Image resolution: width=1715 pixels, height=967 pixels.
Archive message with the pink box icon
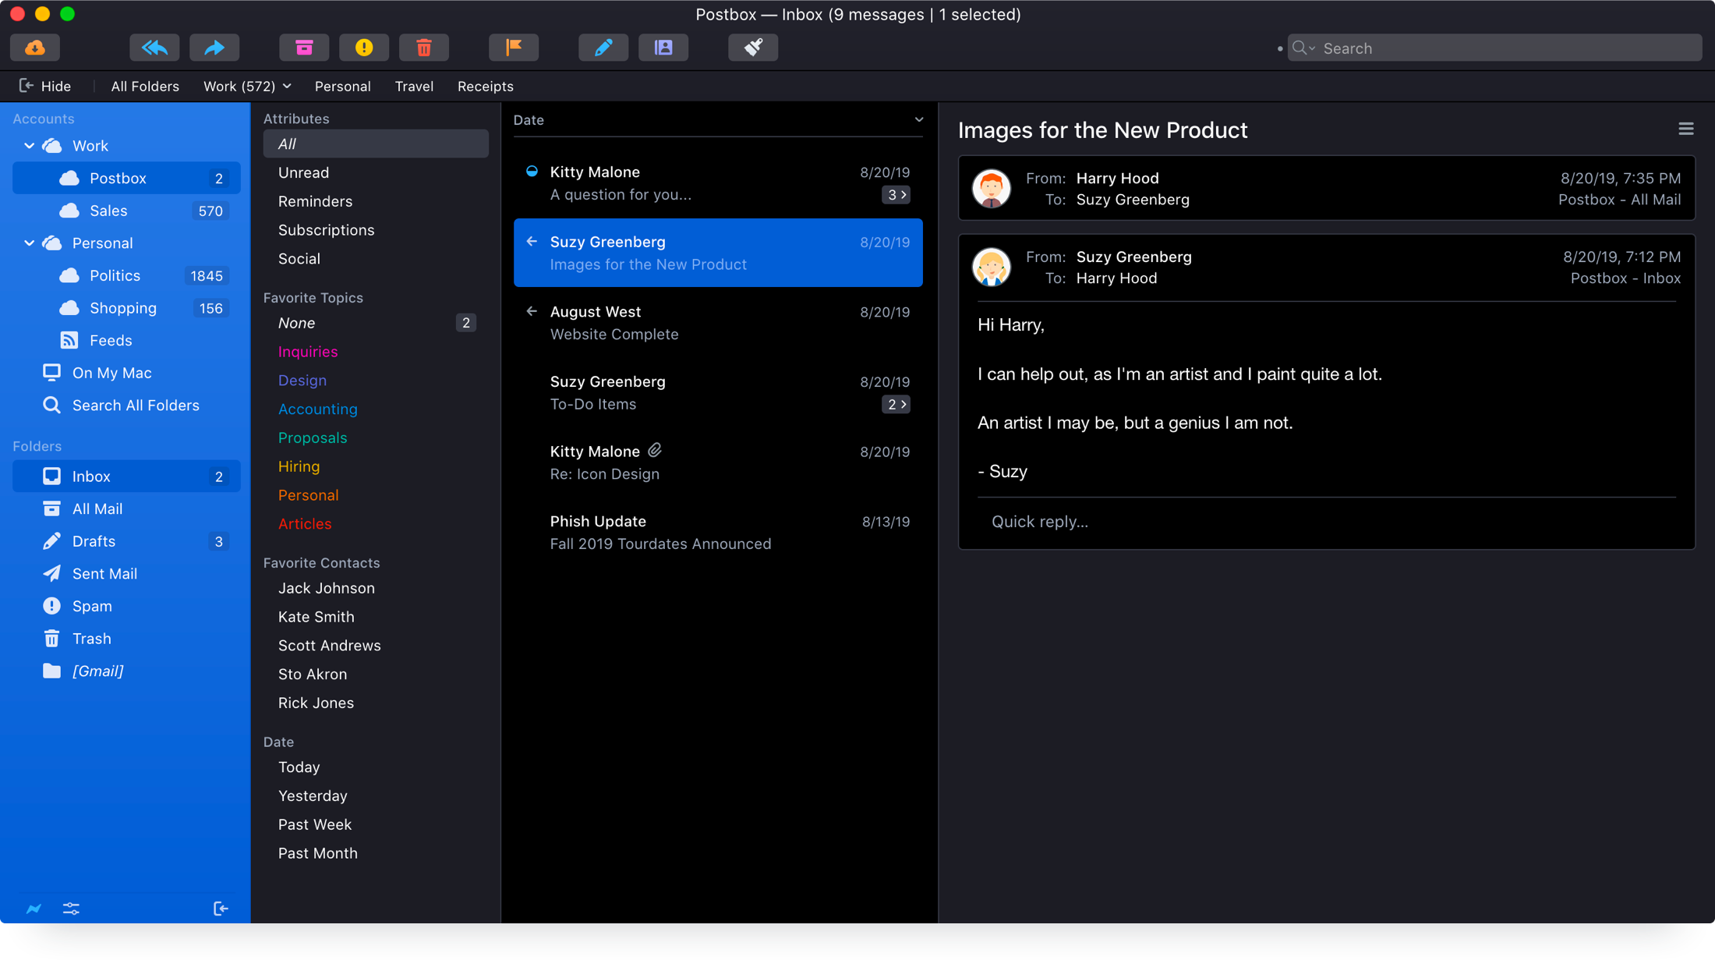[304, 48]
